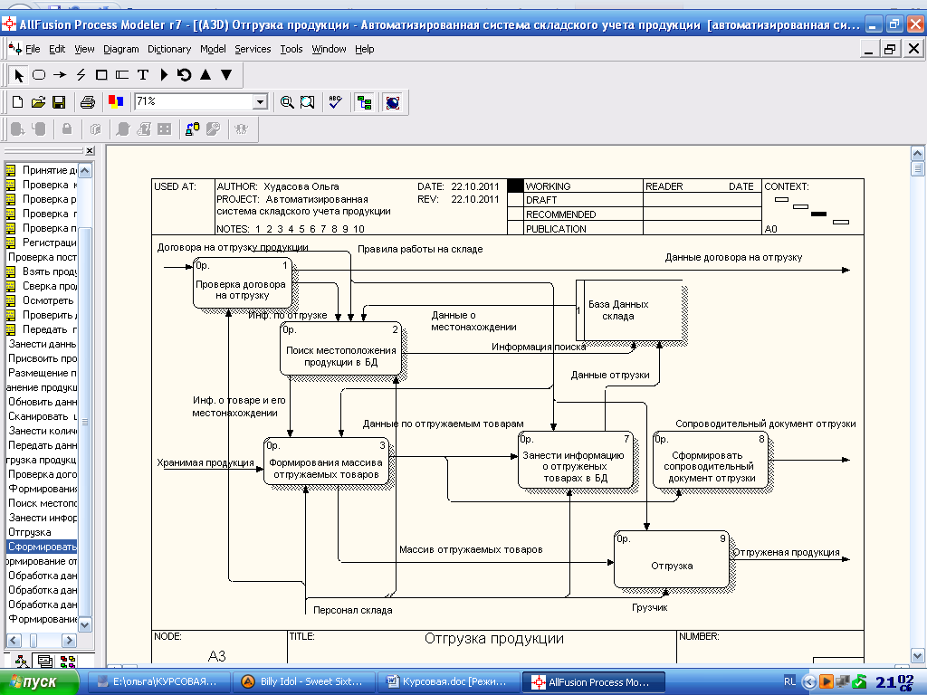Select the Text tool
Screen dimensions: 927x695
tap(142, 75)
